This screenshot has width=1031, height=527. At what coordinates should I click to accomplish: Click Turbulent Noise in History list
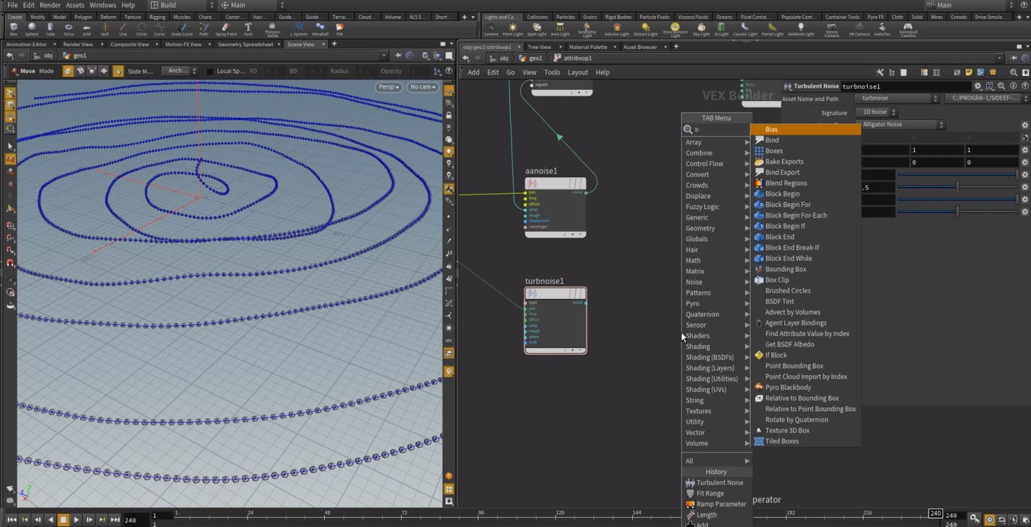(719, 483)
